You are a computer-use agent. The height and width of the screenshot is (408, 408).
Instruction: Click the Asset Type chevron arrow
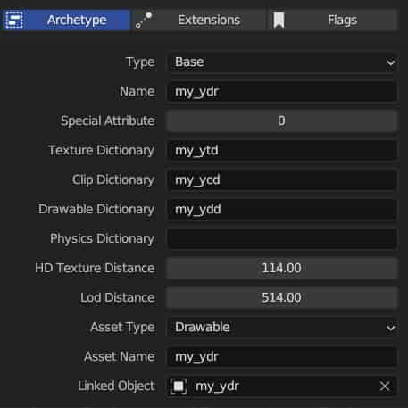pos(390,328)
